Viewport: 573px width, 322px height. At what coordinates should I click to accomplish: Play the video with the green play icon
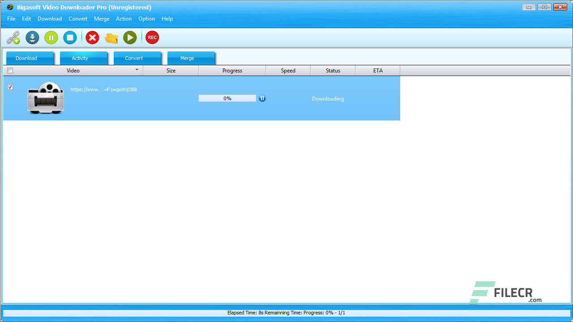click(130, 38)
